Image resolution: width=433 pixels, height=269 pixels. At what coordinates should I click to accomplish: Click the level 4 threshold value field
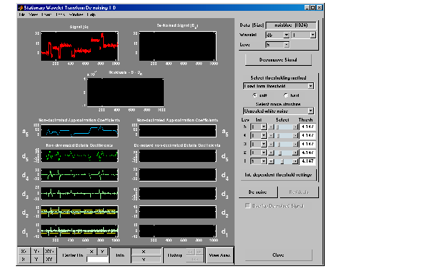(307, 136)
